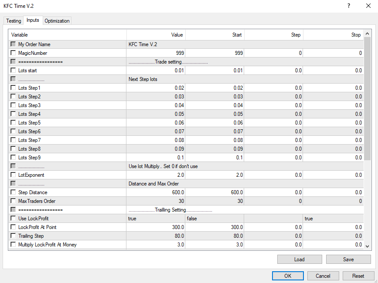Click the Save button
The image size is (378, 283).
(348, 259)
